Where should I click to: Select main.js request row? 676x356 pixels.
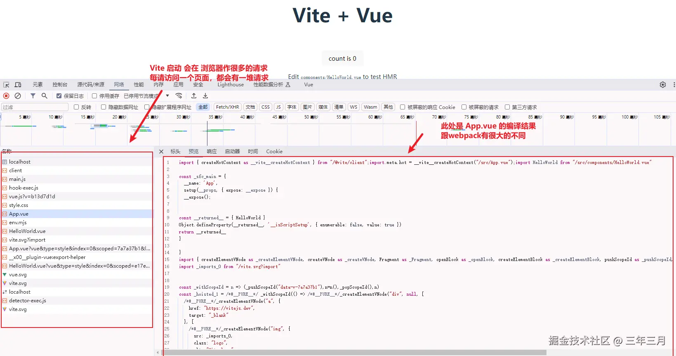click(x=76, y=179)
